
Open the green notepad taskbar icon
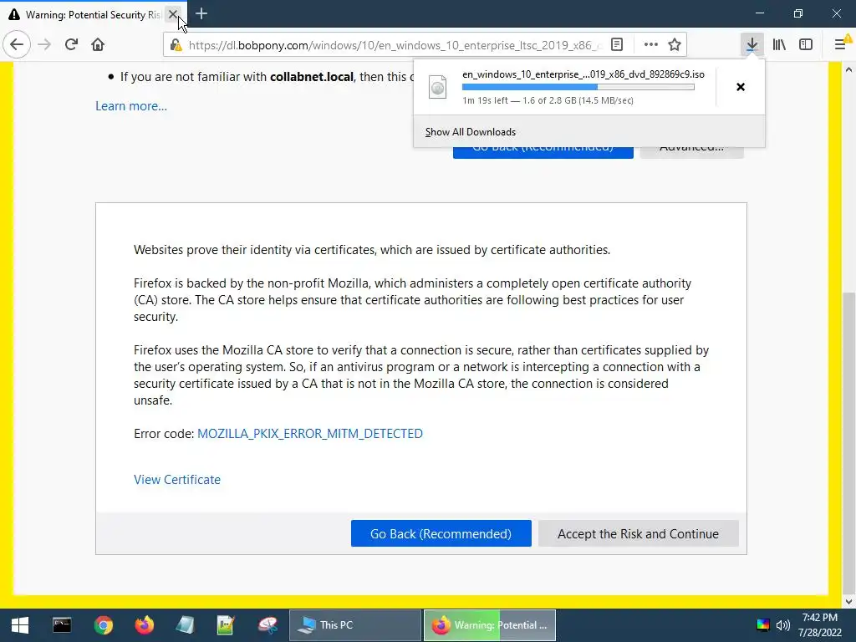tap(226, 625)
